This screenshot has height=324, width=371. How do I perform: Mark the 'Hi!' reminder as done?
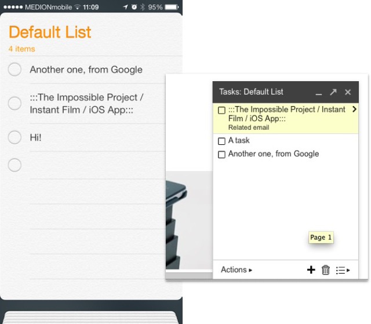(14, 137)
